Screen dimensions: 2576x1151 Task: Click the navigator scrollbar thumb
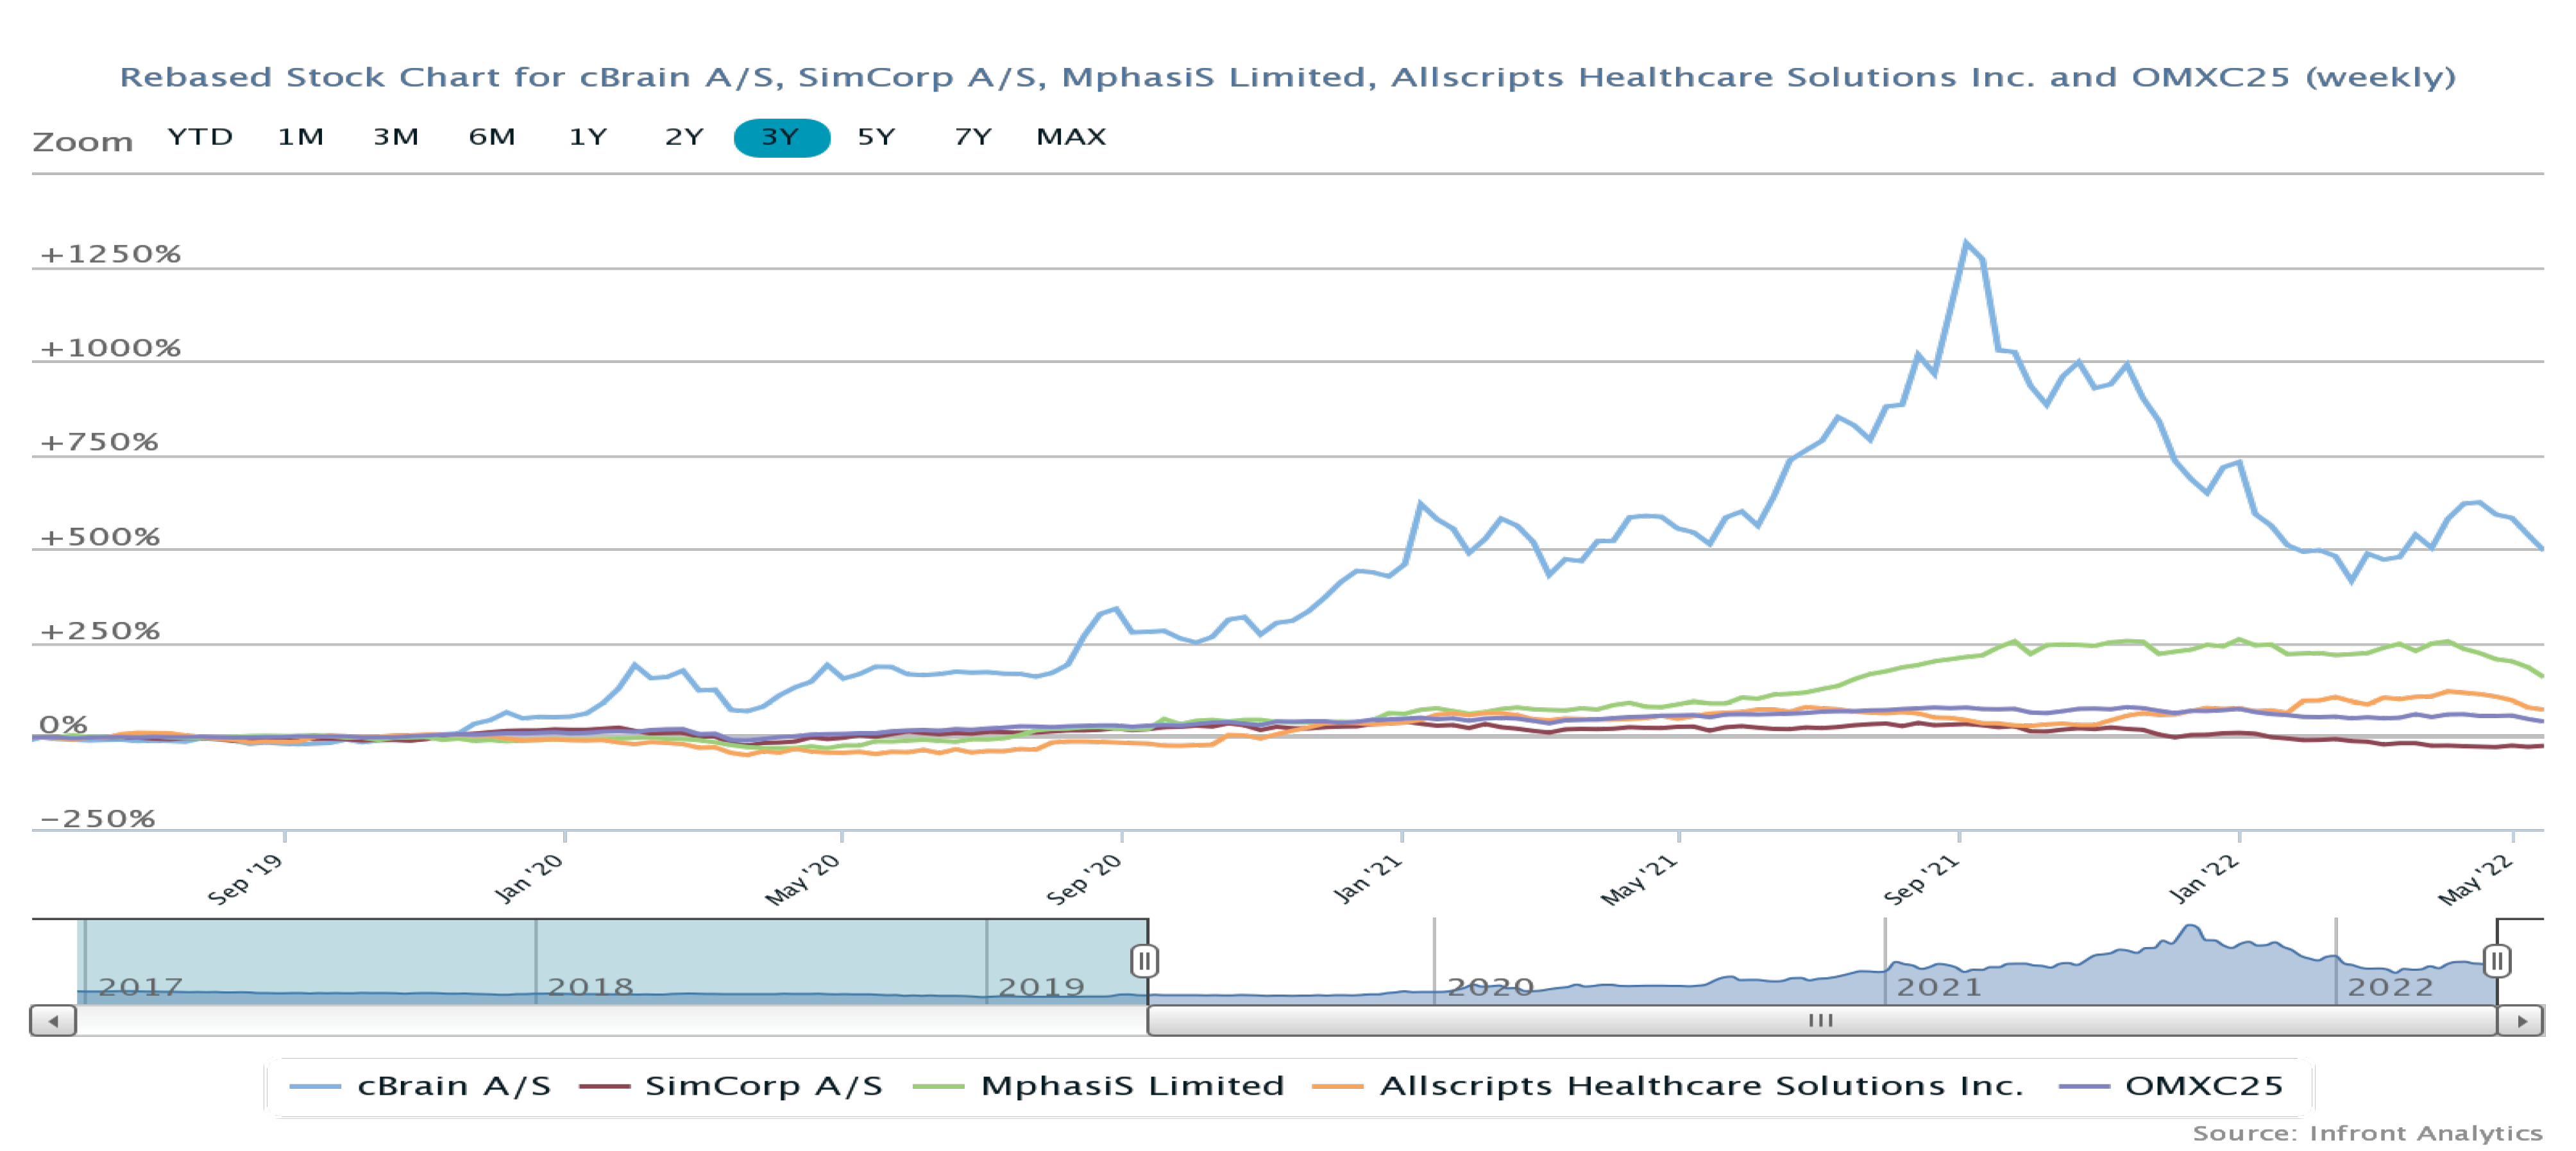1821,1021
